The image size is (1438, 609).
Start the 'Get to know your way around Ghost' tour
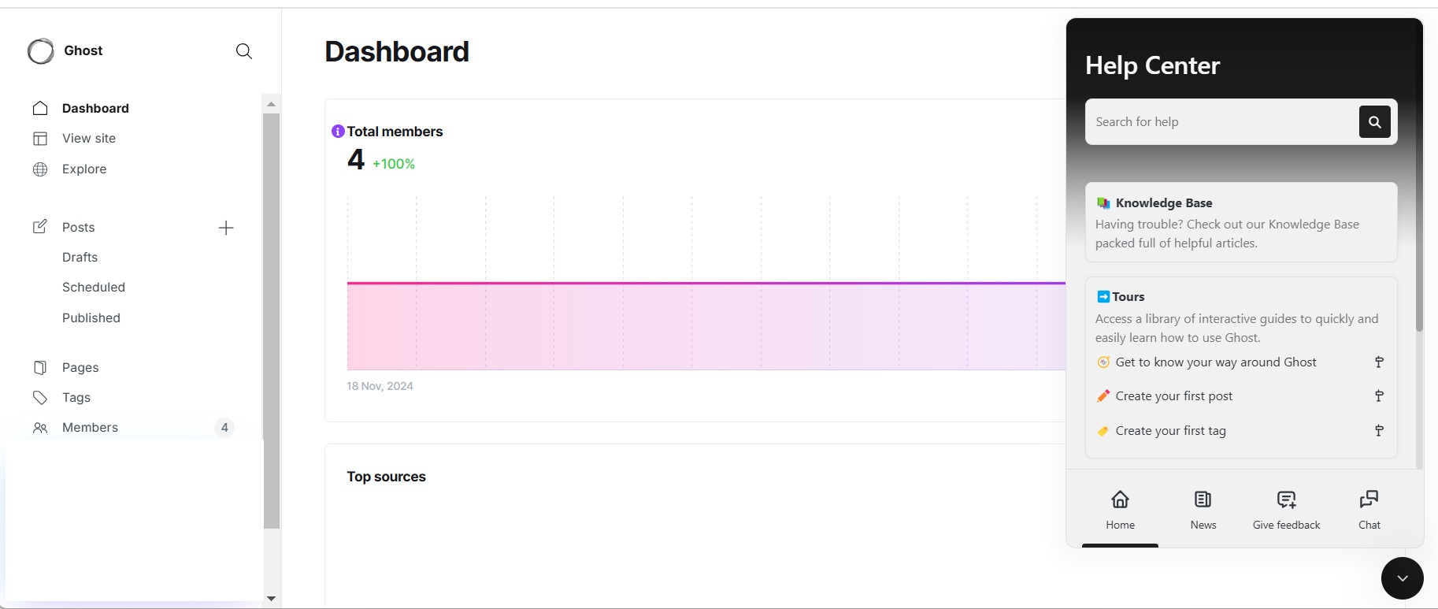click(x=1215, y=362)
